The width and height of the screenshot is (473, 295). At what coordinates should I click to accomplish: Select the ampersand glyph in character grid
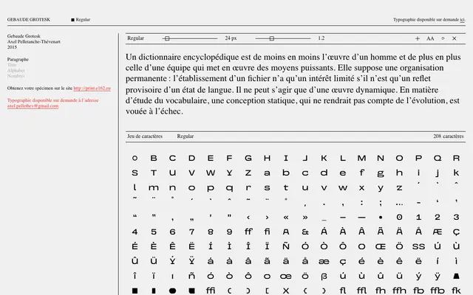305,232
